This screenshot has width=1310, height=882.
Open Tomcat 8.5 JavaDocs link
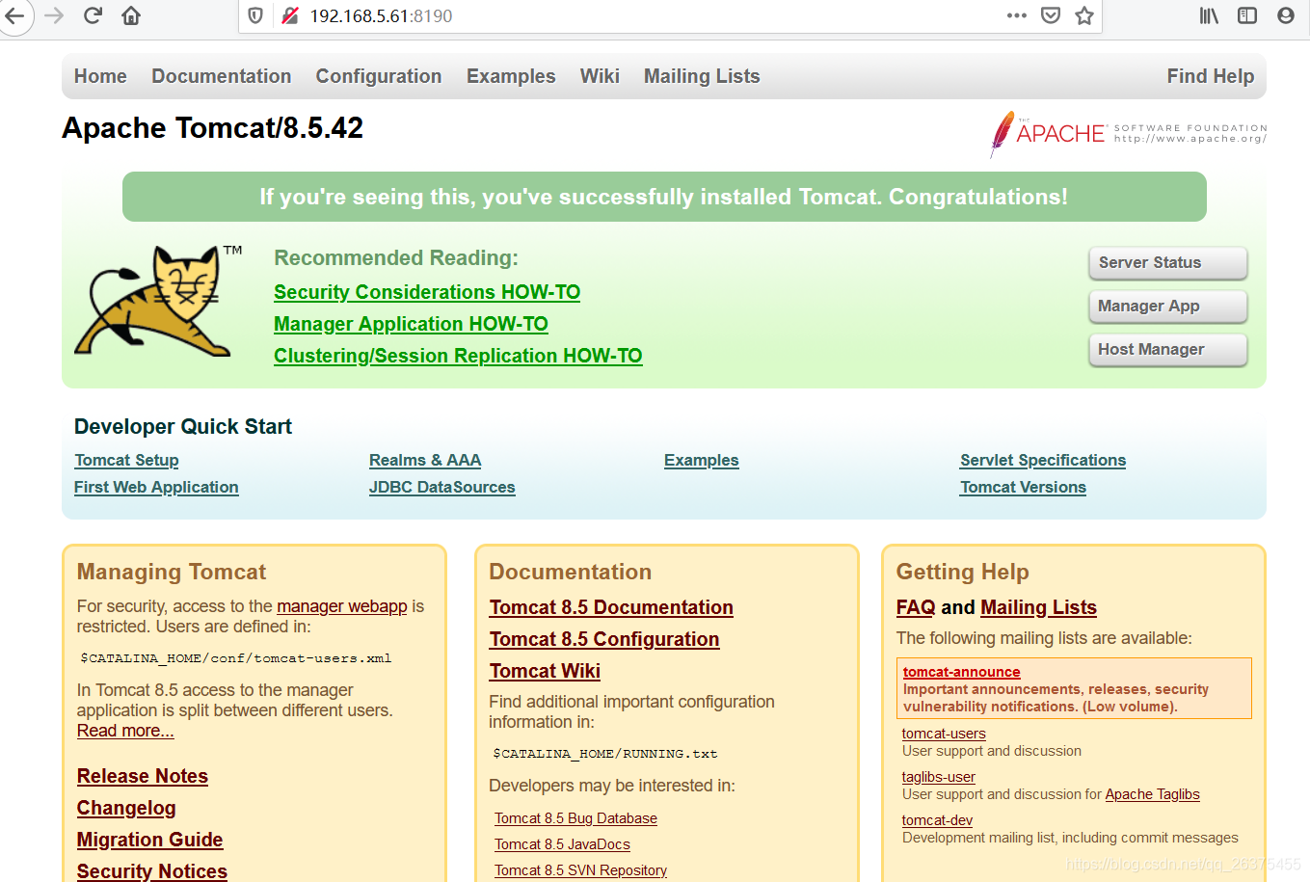(562, 844)
